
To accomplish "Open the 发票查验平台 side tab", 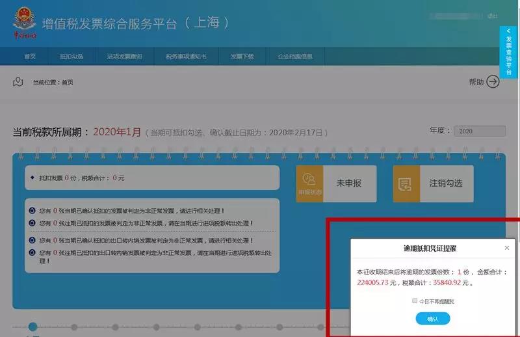I will tap(508, 53).
